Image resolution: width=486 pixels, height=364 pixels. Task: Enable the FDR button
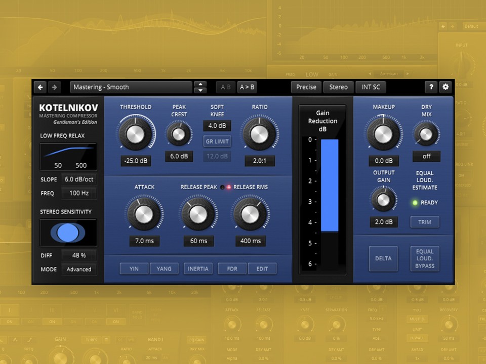(x=232, y=268)
